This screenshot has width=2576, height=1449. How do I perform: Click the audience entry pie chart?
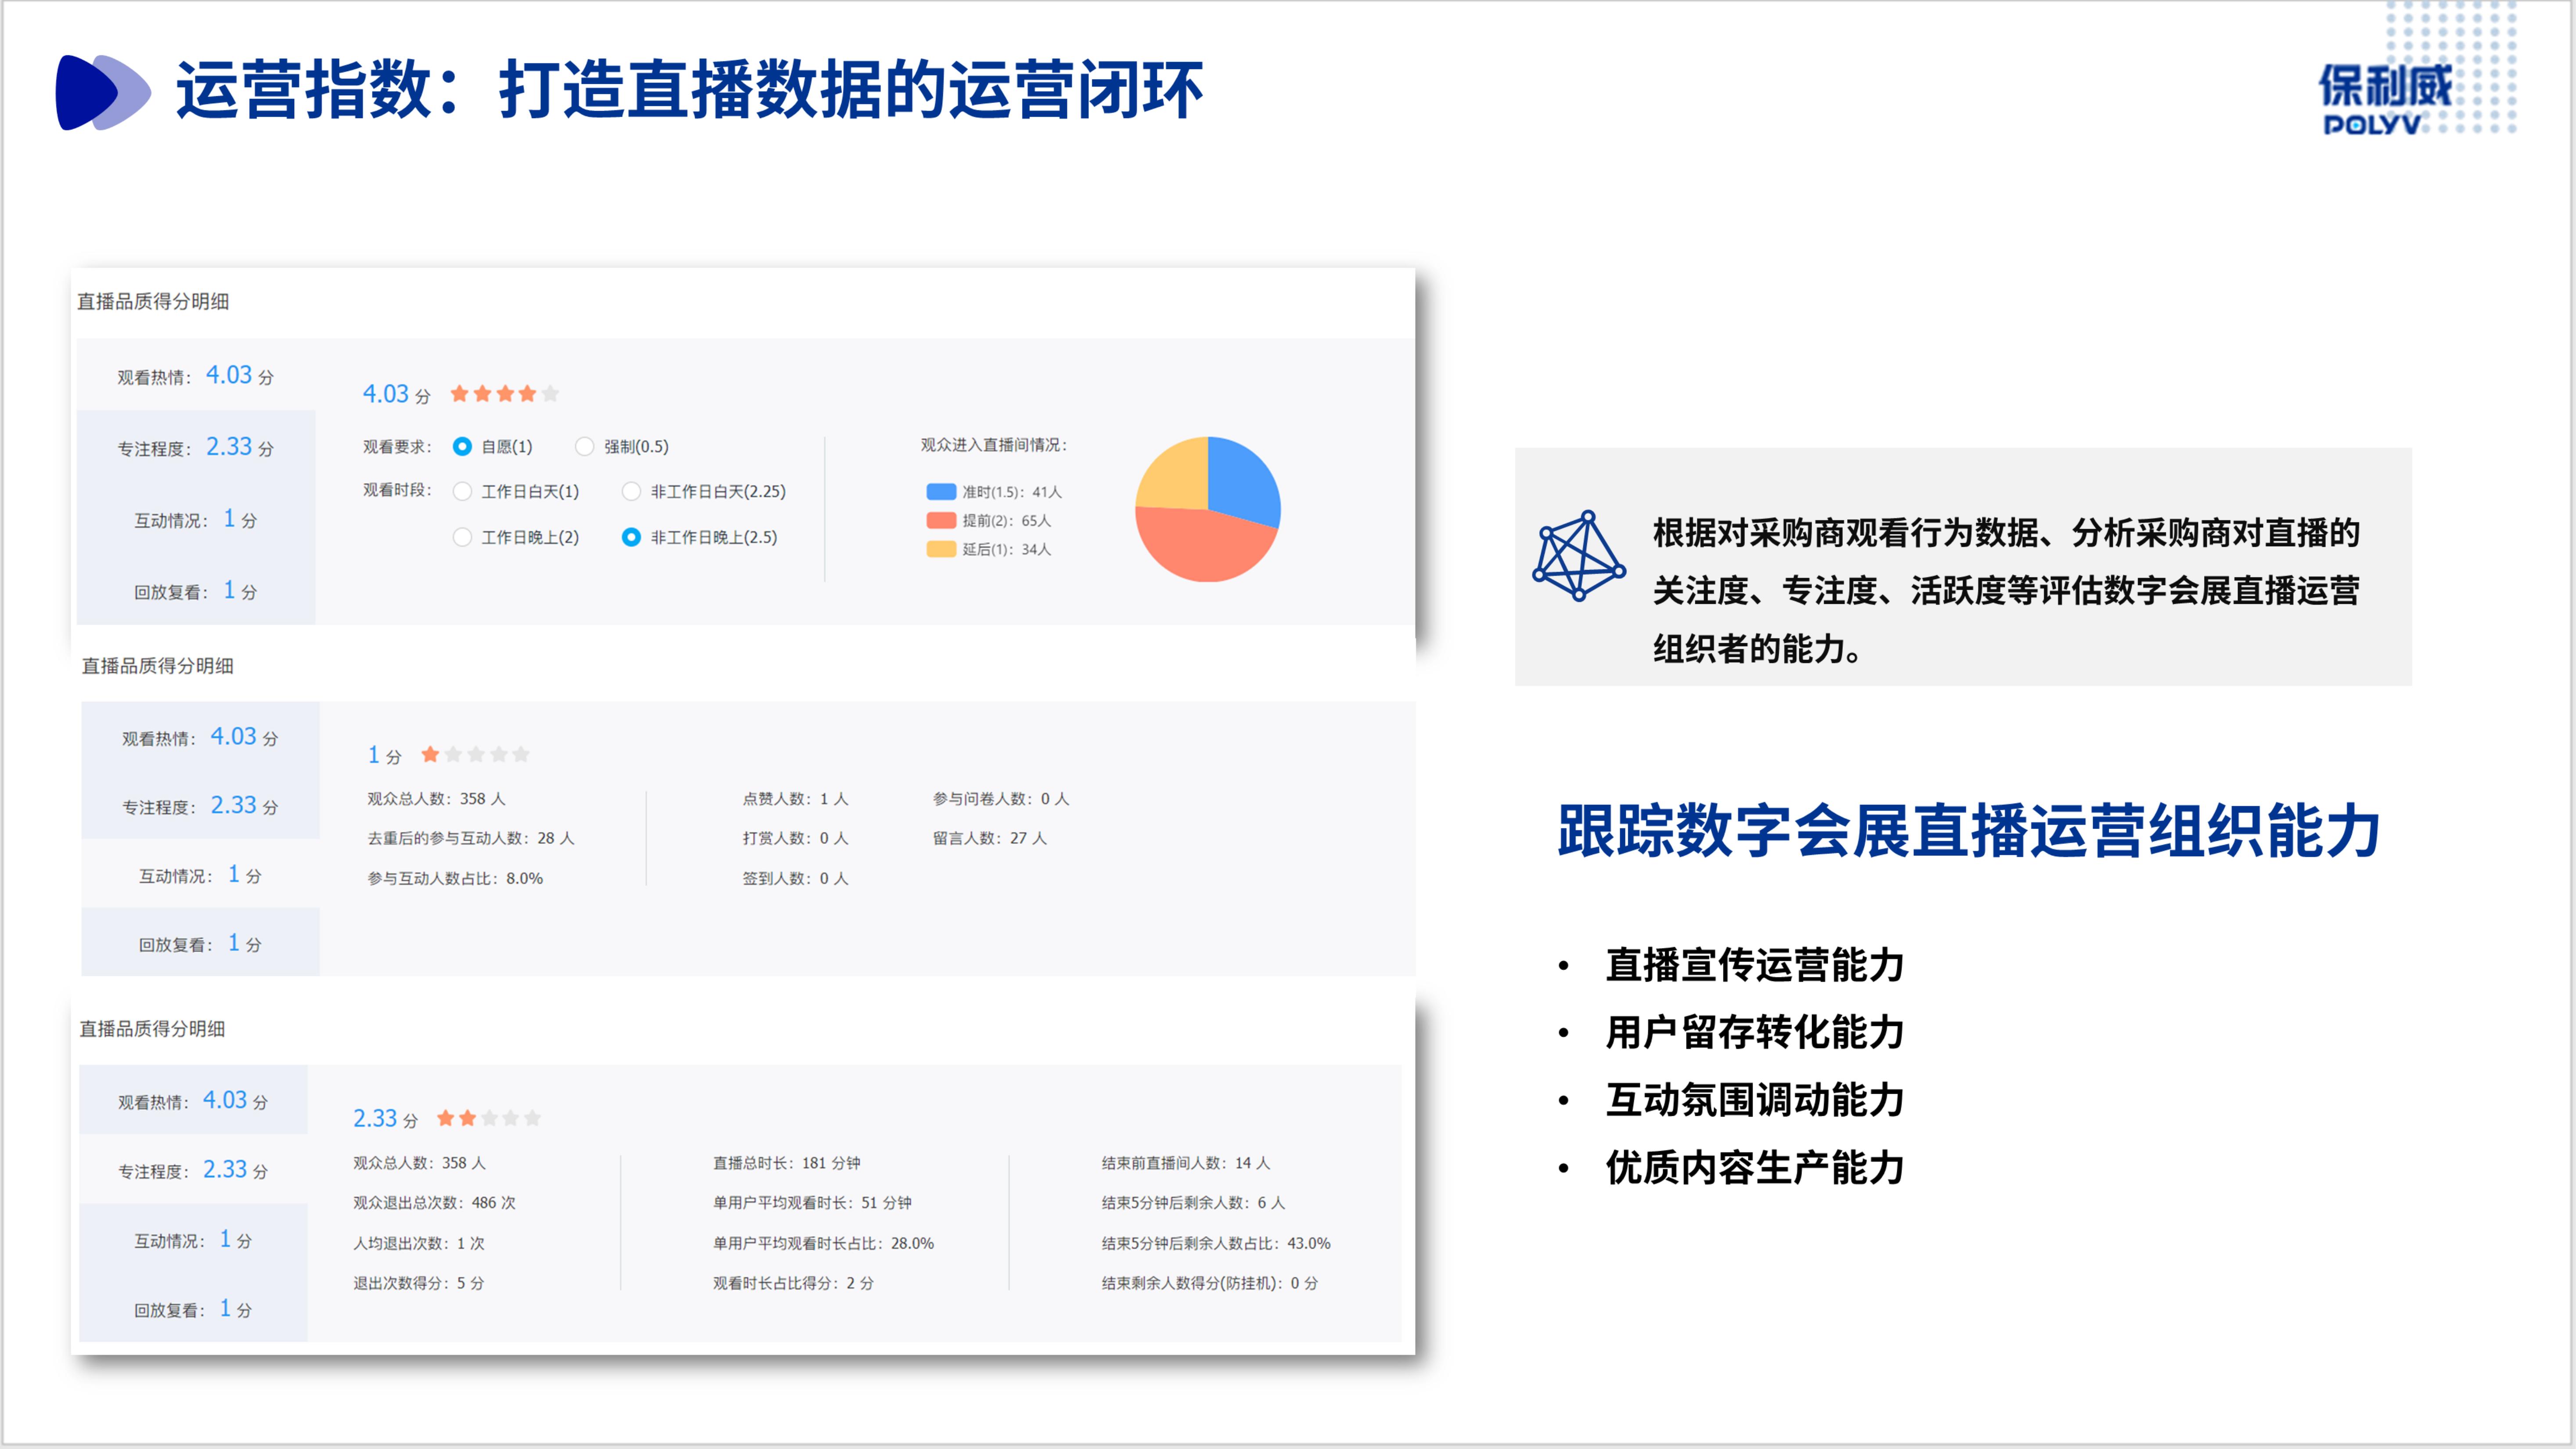point(1208,509)
